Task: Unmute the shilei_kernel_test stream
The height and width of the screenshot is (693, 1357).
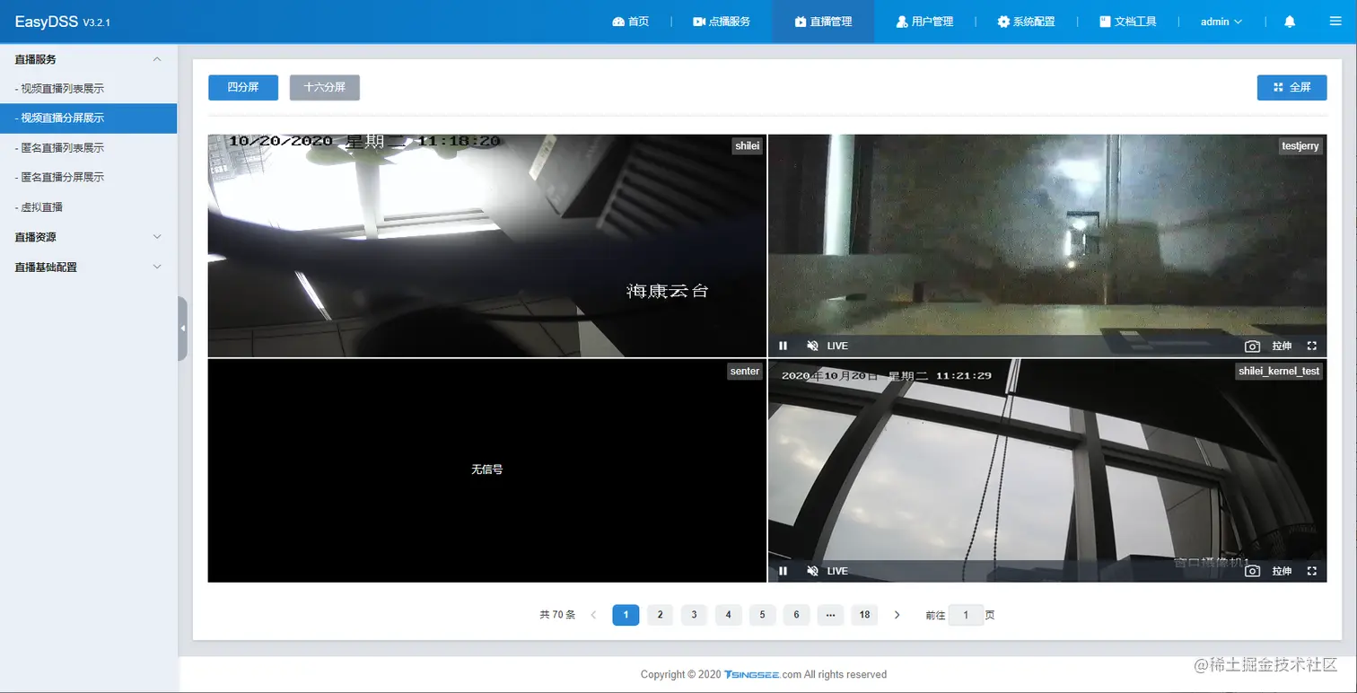Action: point(811,570)
